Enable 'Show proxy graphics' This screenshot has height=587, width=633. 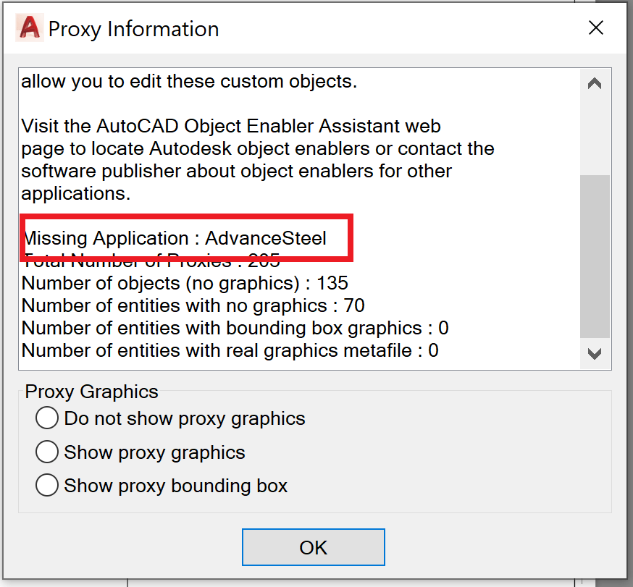click(x=46, y=452)
